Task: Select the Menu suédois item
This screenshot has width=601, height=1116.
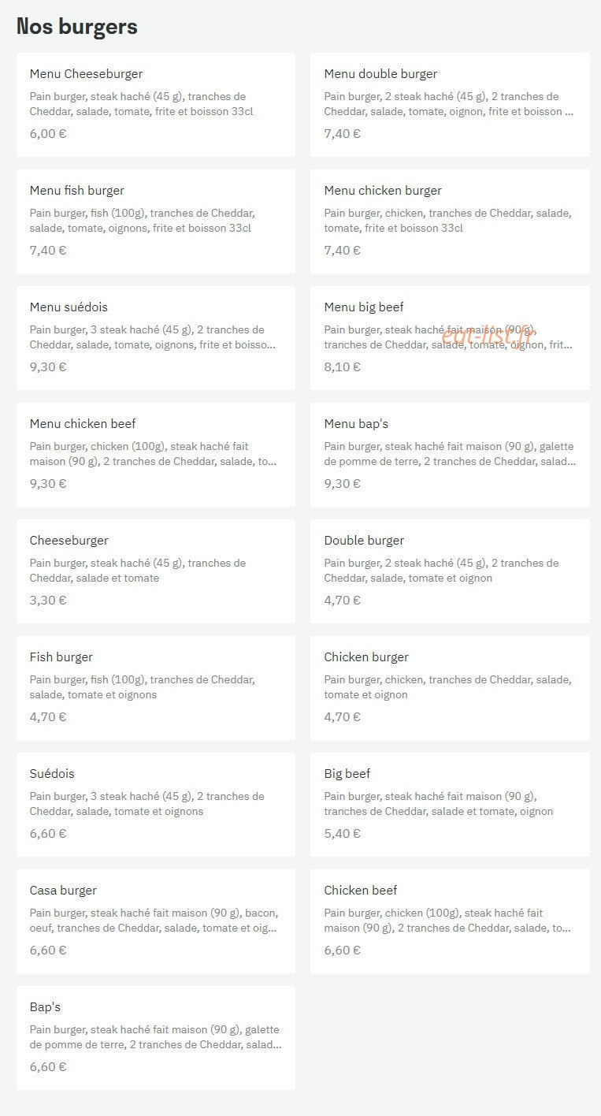Action: [156, 338]
